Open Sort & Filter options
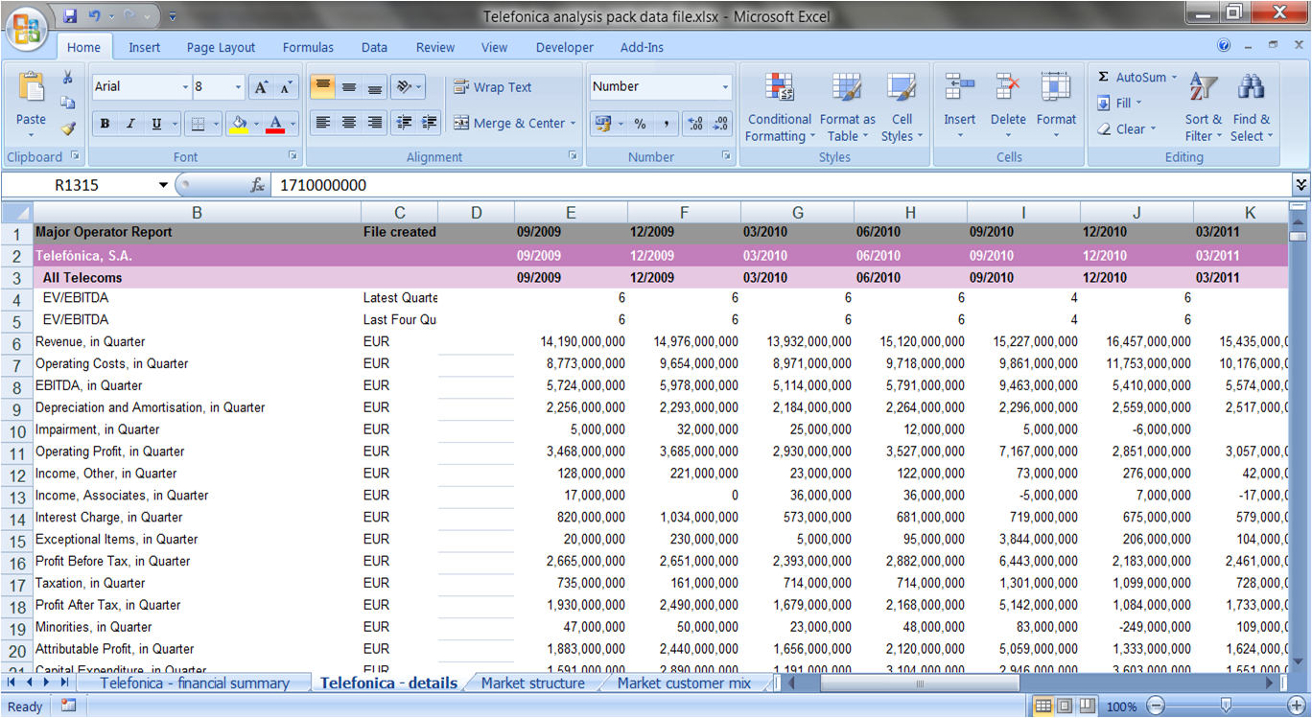The image size is (1312, 718). point(1203,107)
